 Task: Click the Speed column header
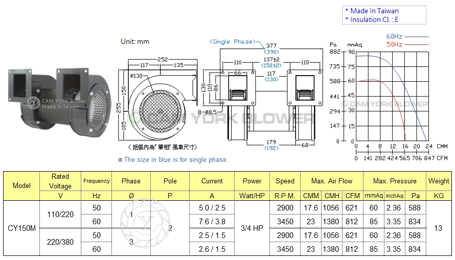pyautogui.click(x=285, y=181)
